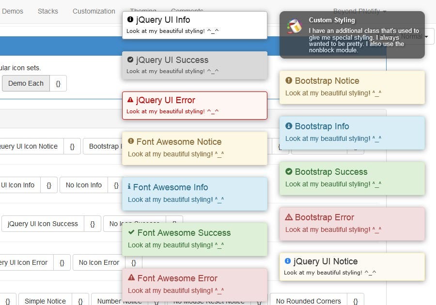Click the warning triangle in jQuery UI Error notification

[131, 100]
